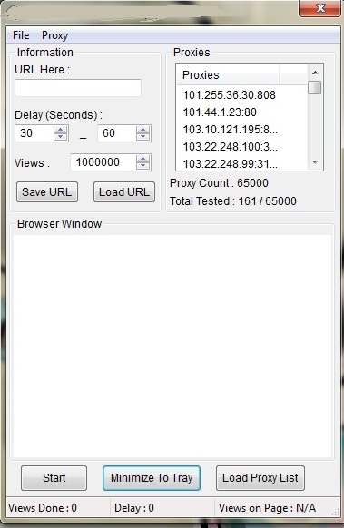This screenshot has width=344, height=528.
Task: Click inside the Browser Window pane
Action: [172, 347]
